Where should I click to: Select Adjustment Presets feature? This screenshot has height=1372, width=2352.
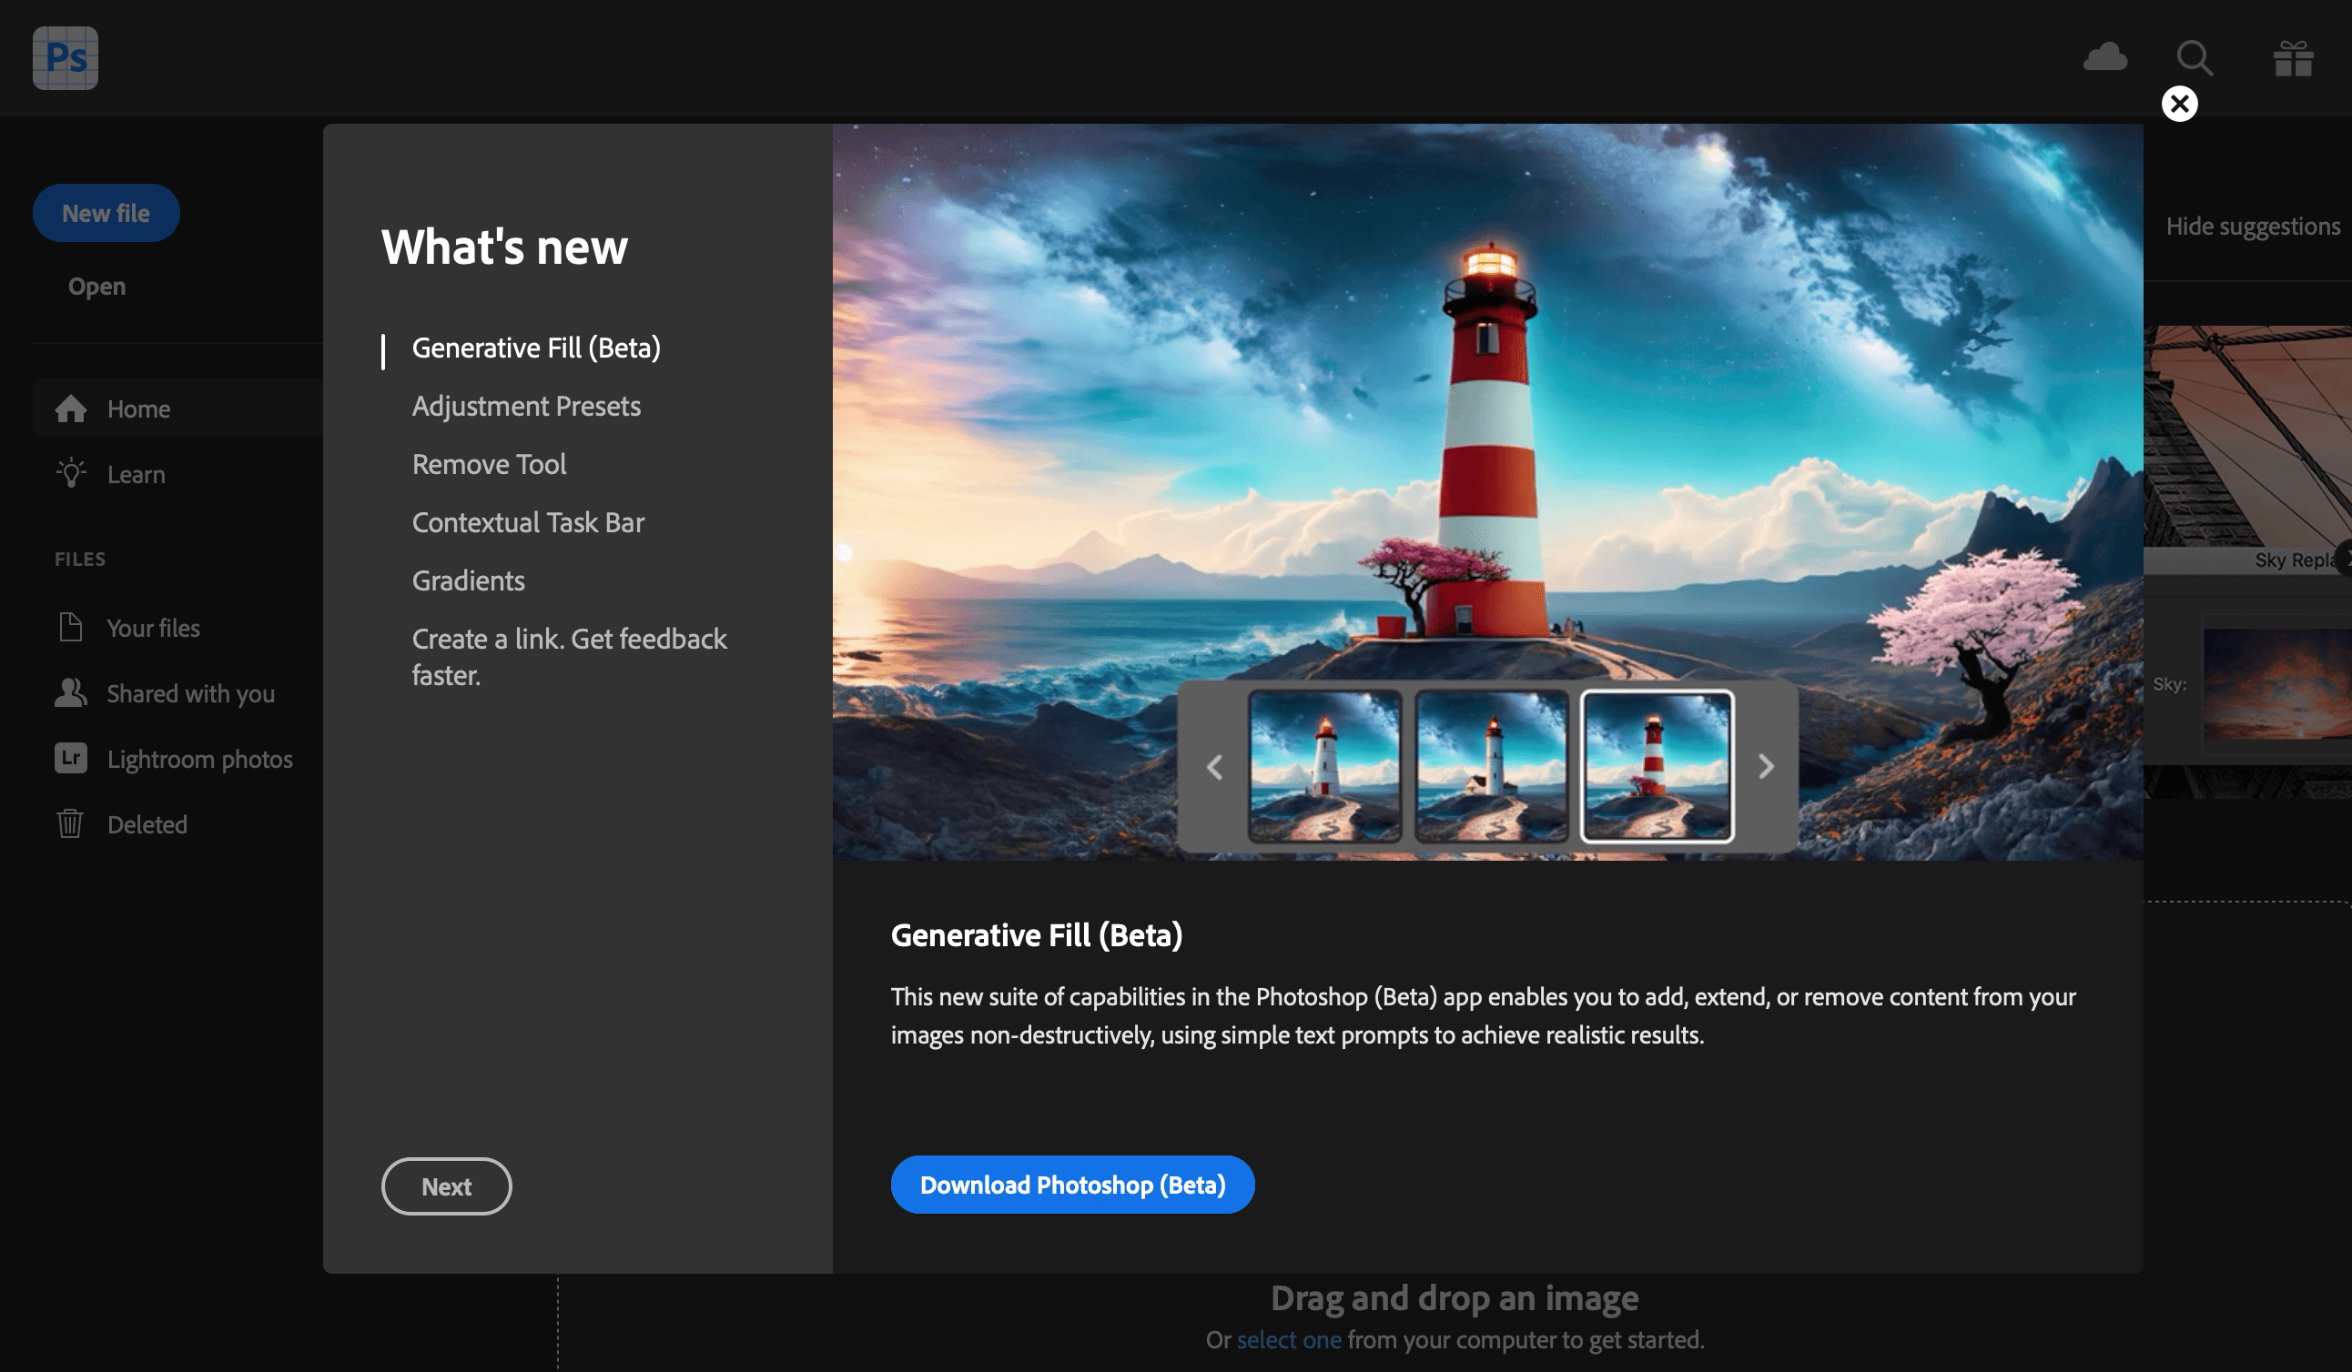(526, 406)
